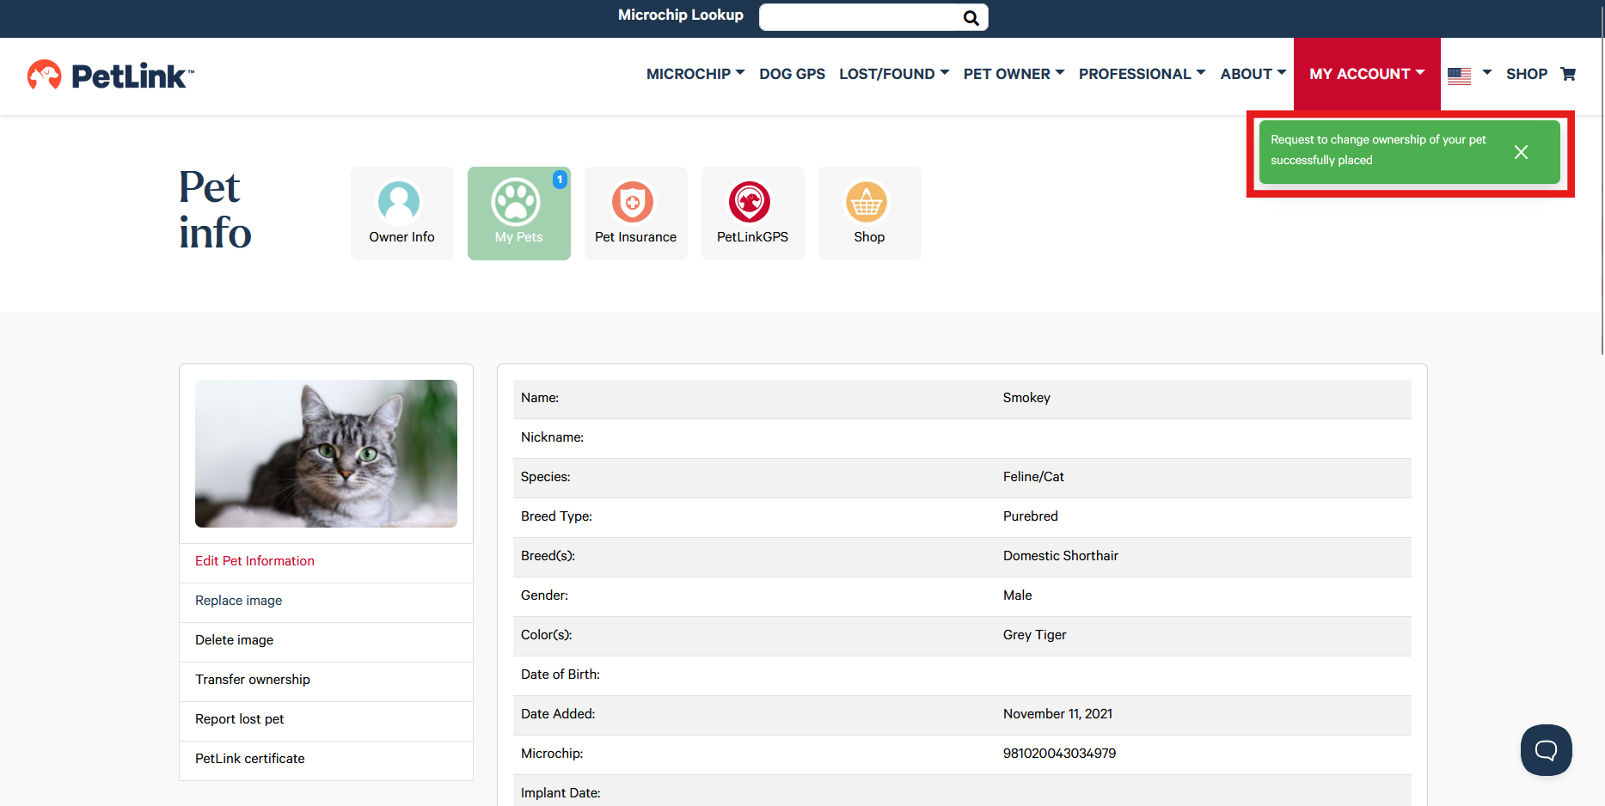Click Report lost pet link
The width and height of the screenshot is (1605, 806).
coord(239,719)
